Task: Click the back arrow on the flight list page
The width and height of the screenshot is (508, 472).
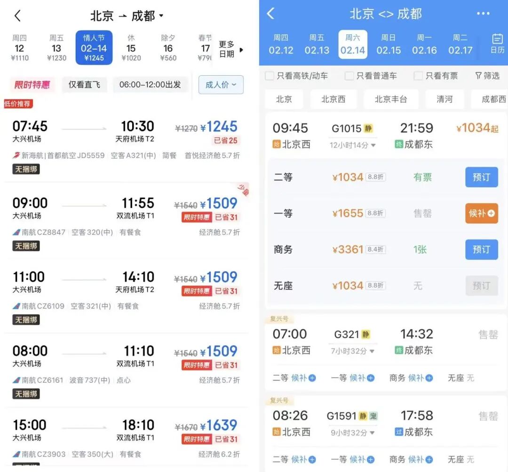Action: point(17,15)
